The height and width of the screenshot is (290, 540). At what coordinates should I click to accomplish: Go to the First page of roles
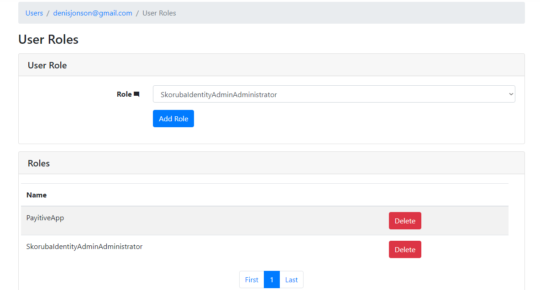(x=252, y=279)
